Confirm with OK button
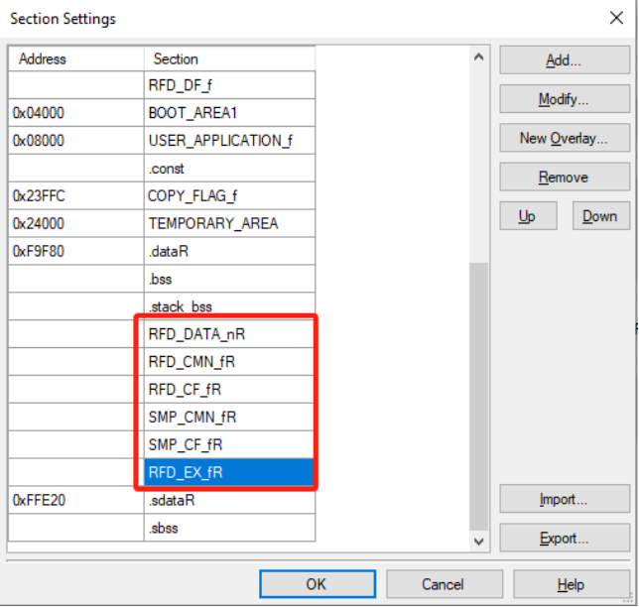The height and width of the screenshot is (607, 639). click(x=318, y=584)
